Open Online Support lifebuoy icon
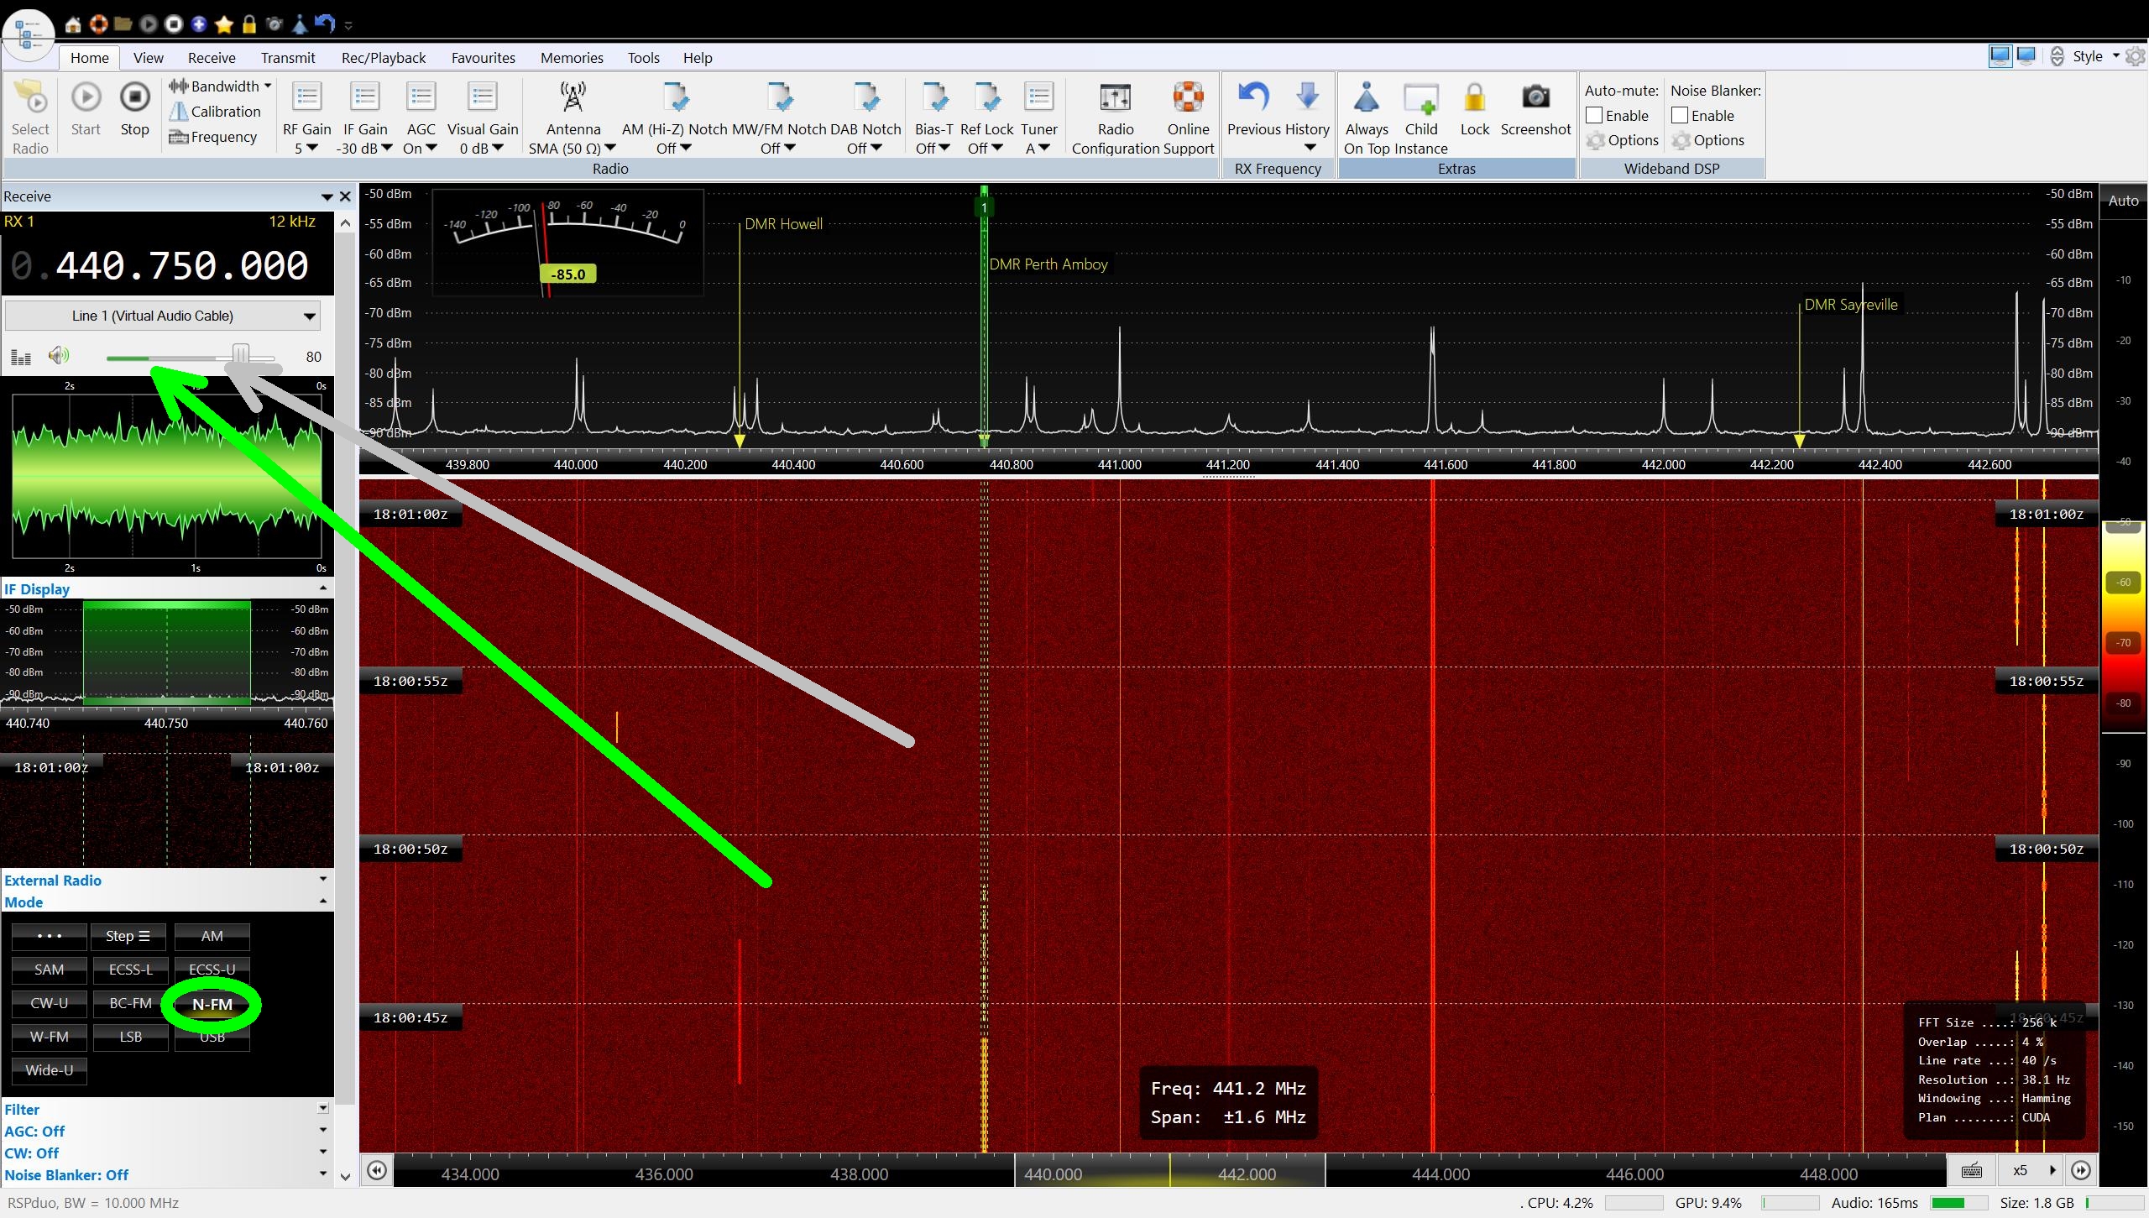This screenshot has height=1218, width=2149. click(1188, 98)
